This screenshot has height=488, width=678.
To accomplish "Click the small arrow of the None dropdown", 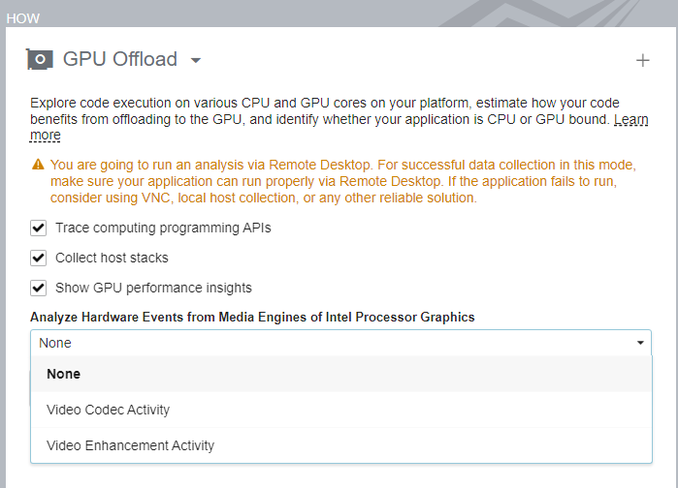I will point(640,343).
